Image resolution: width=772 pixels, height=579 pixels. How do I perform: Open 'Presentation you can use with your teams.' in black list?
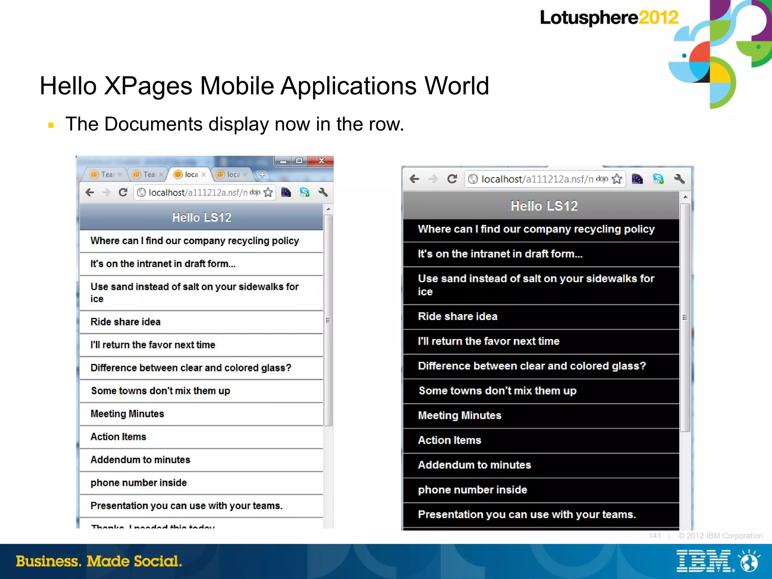pyautogui.click(x=541, y=515)
